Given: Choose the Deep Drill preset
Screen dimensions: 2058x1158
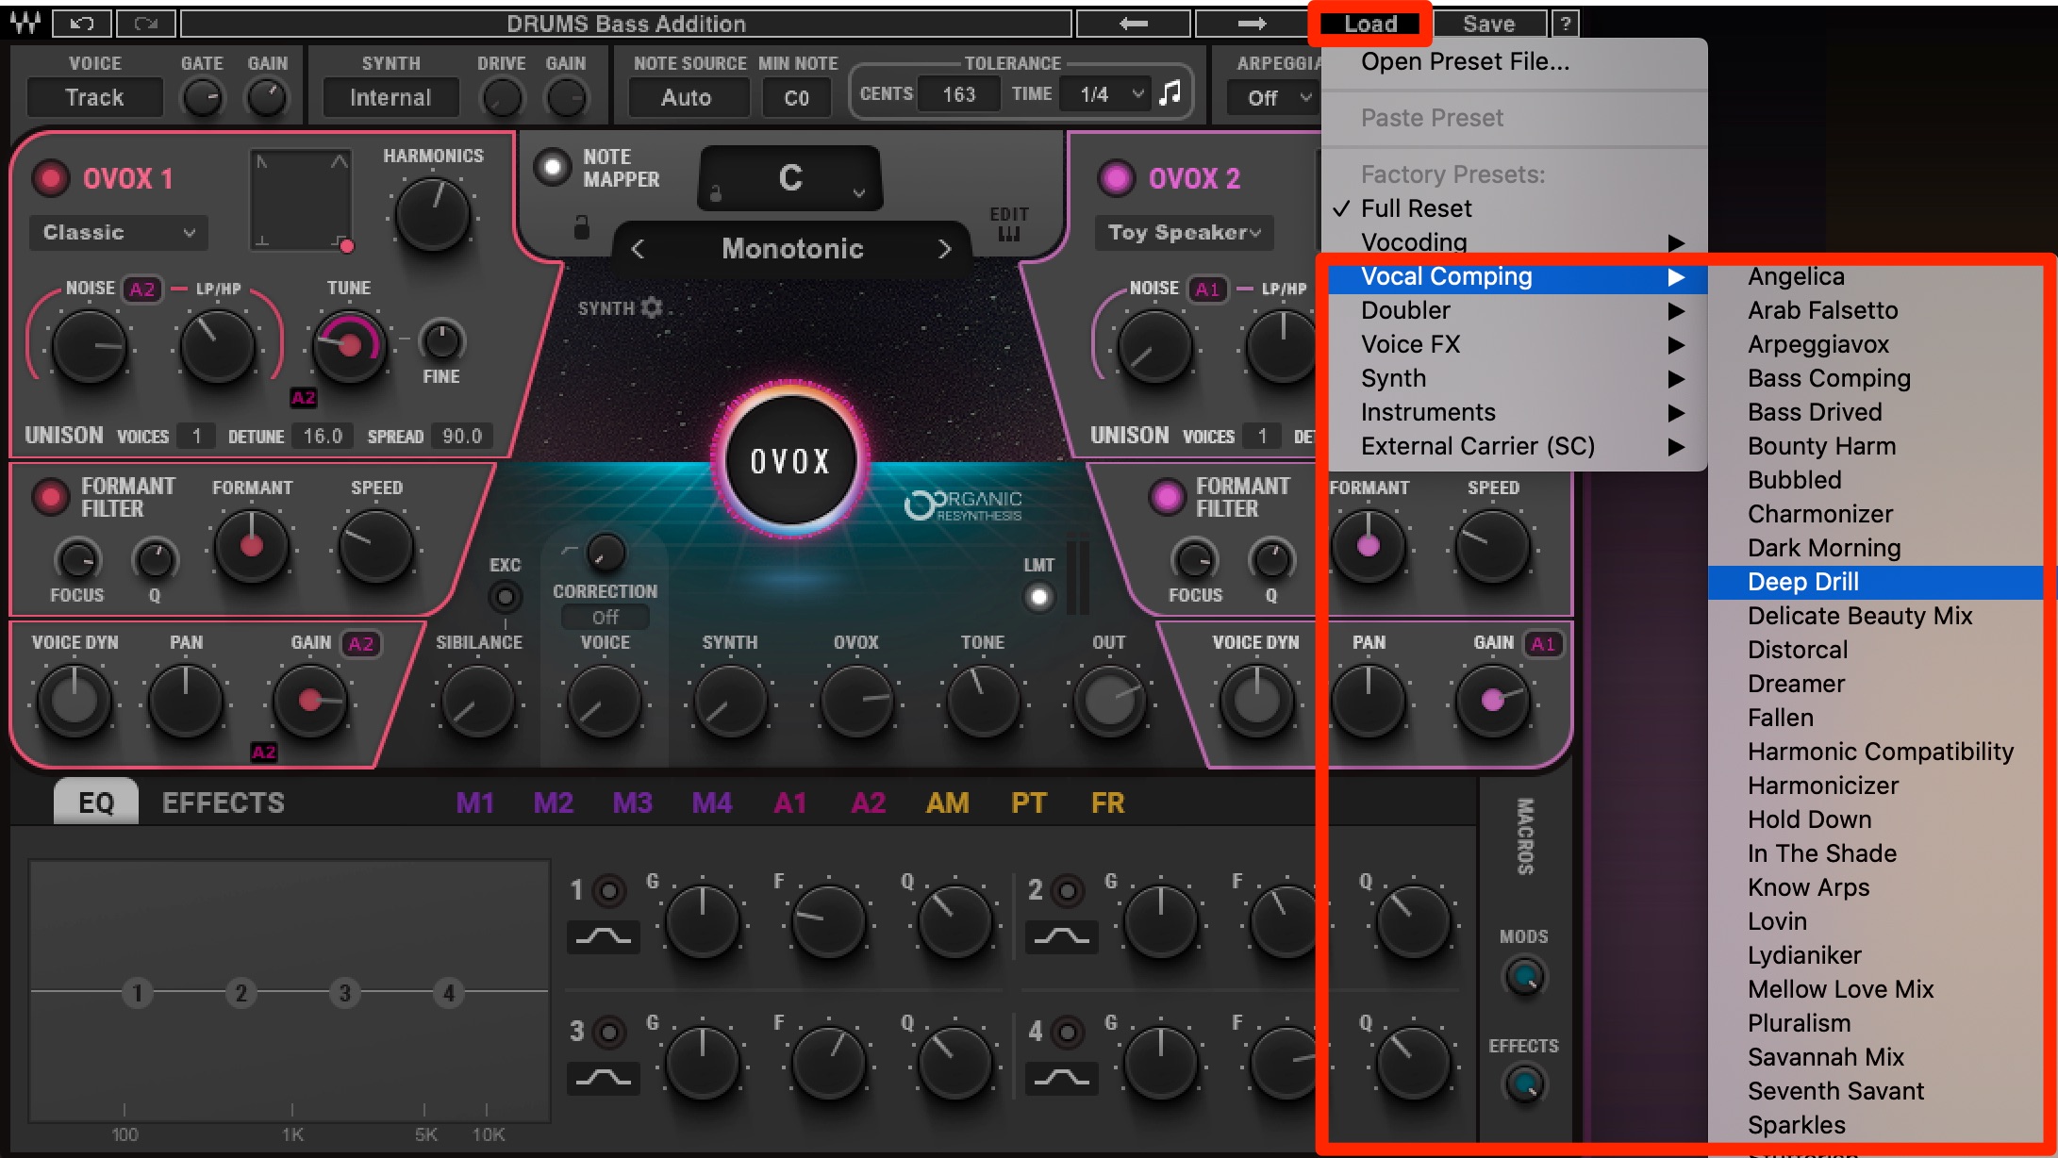Looking at the screenshot, I should [1875, 582].
